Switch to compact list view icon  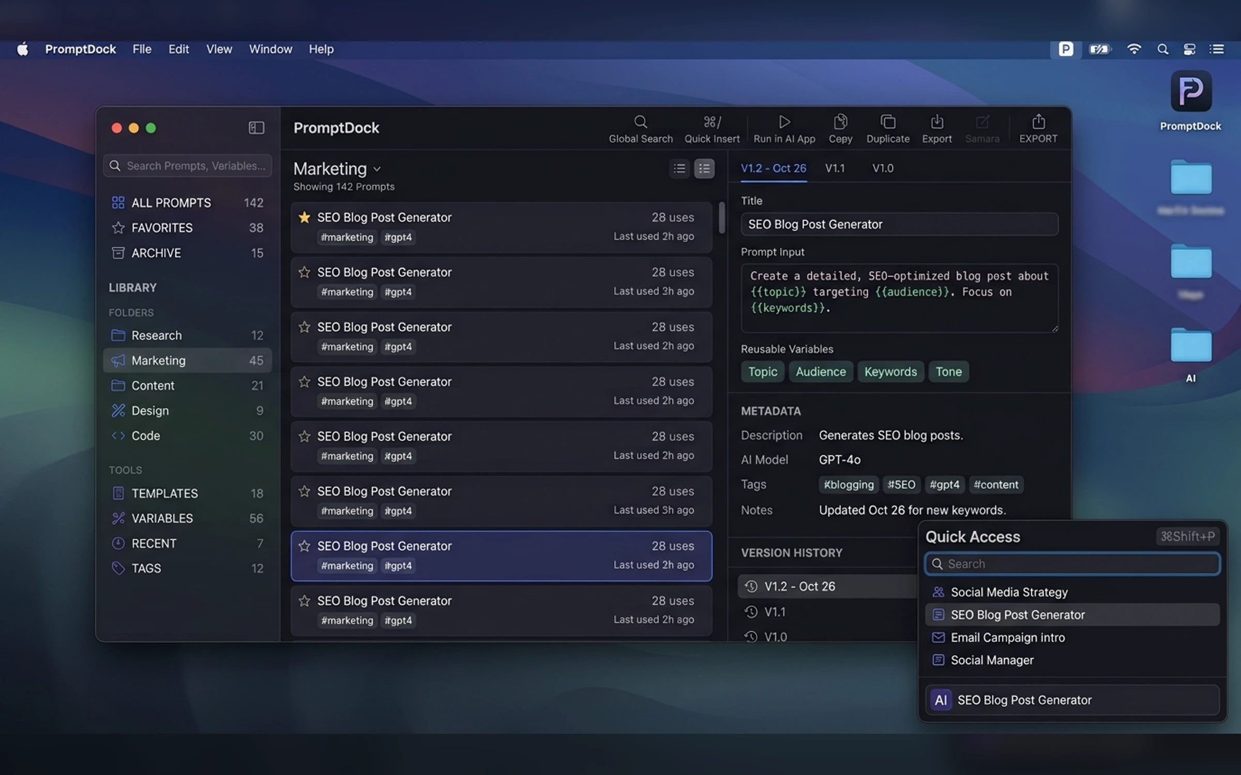coord(679,168)
